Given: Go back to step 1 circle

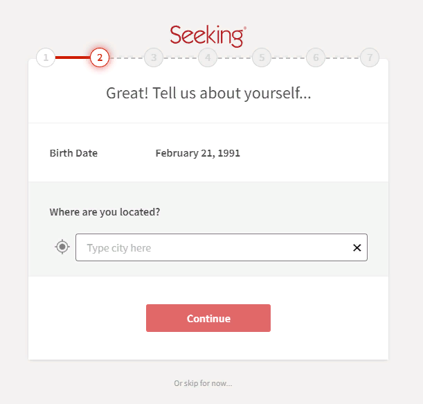Looking at the screenshot, I should click(46, 58).
